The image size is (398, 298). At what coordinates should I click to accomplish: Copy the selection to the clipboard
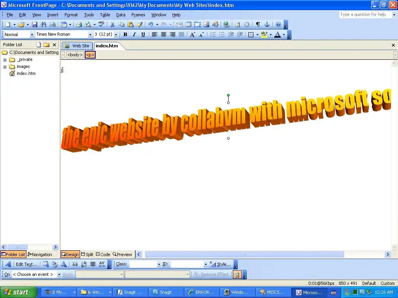(x=121, y=24)
